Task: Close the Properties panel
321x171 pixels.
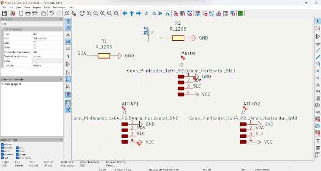Action: pos(61,19)
